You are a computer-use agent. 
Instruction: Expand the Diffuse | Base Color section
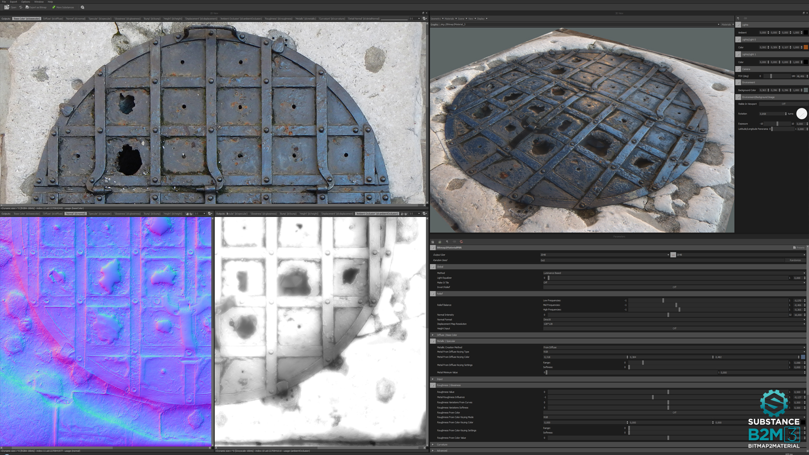coord(433,335)
